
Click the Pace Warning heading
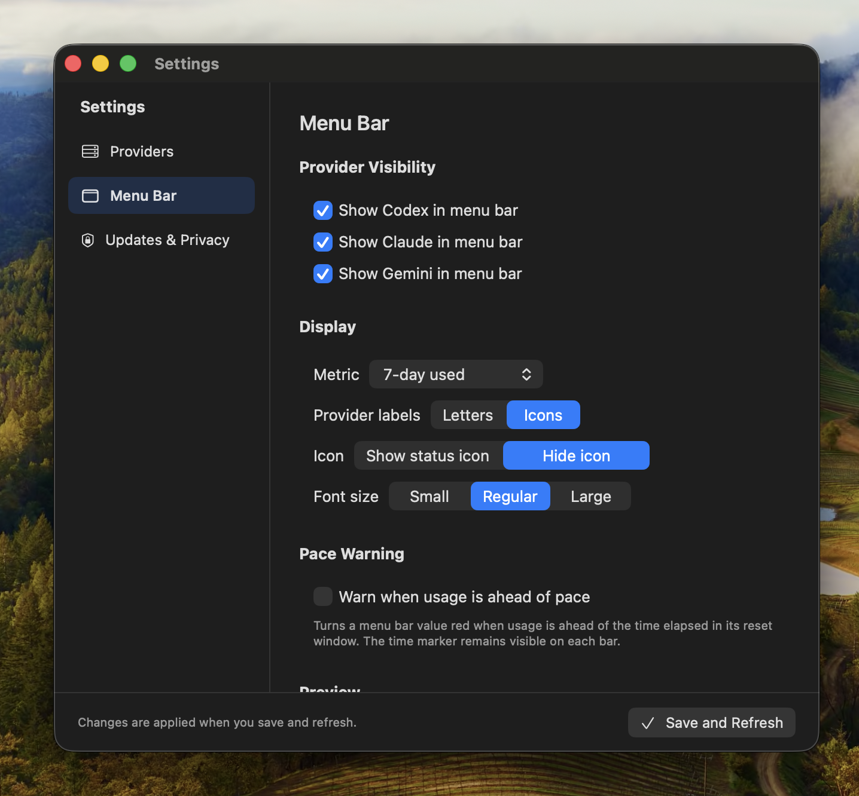352,554
